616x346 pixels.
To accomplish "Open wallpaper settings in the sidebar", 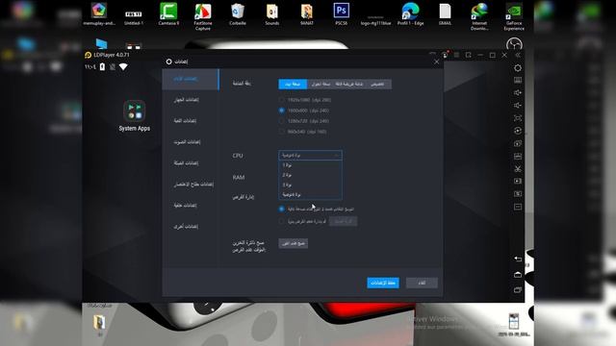I will (185, 206).
